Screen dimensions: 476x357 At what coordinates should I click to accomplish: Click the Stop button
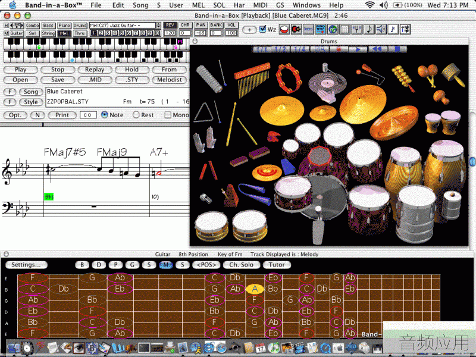click(58, 70)
